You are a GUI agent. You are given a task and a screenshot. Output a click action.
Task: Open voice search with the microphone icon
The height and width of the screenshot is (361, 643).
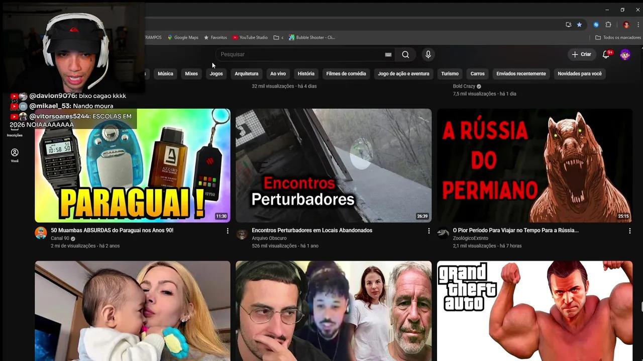click(x=428, y=55)
